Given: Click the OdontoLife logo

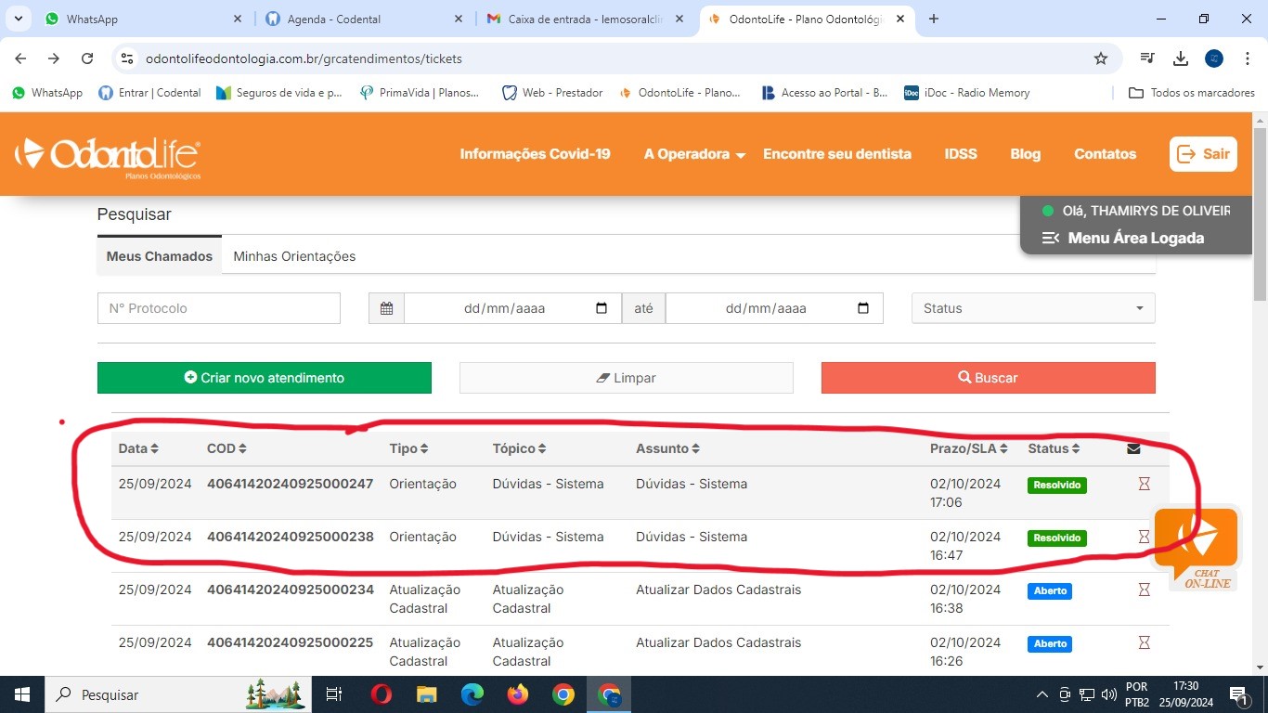Looking at the screenshot, I should tap(109, 157).
